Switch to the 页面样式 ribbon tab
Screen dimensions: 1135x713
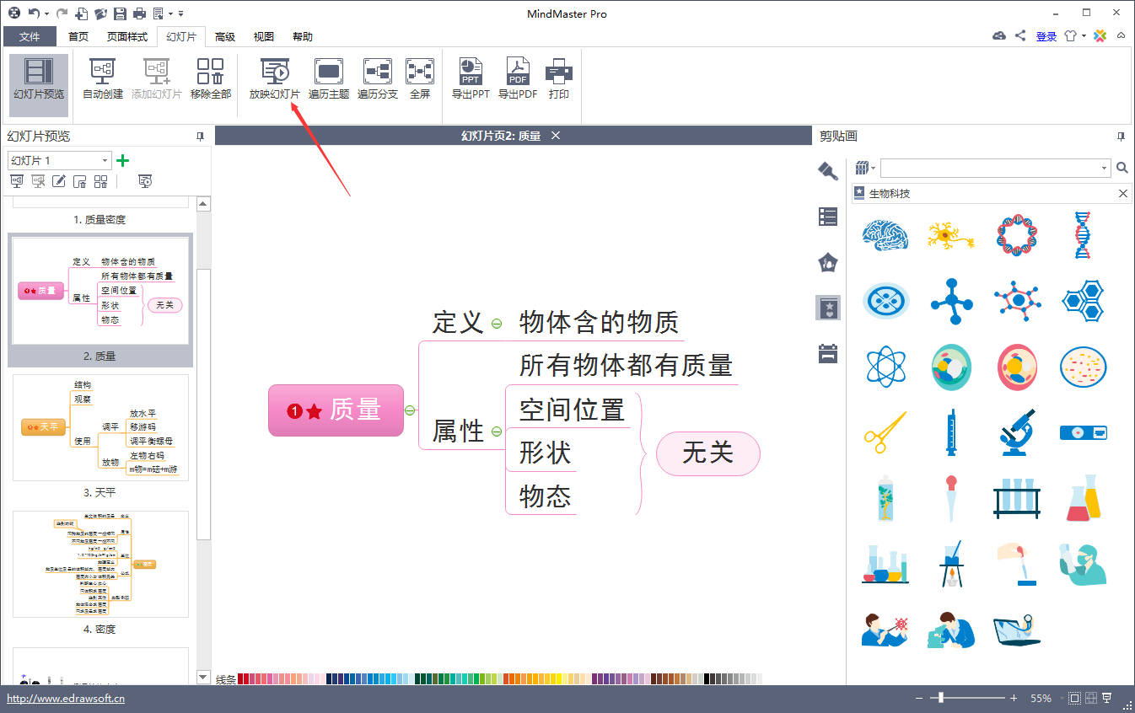tap(127, 36)
